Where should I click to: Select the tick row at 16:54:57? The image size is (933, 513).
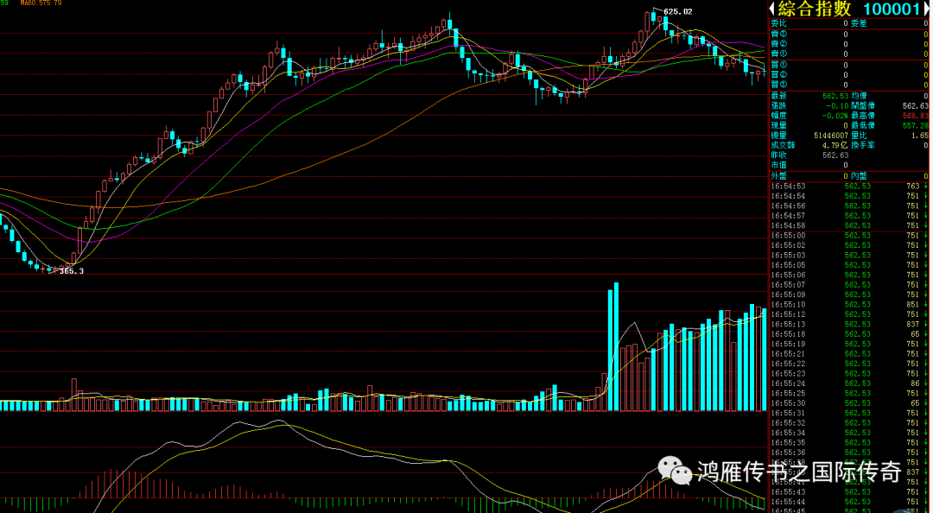pos(849,215)
